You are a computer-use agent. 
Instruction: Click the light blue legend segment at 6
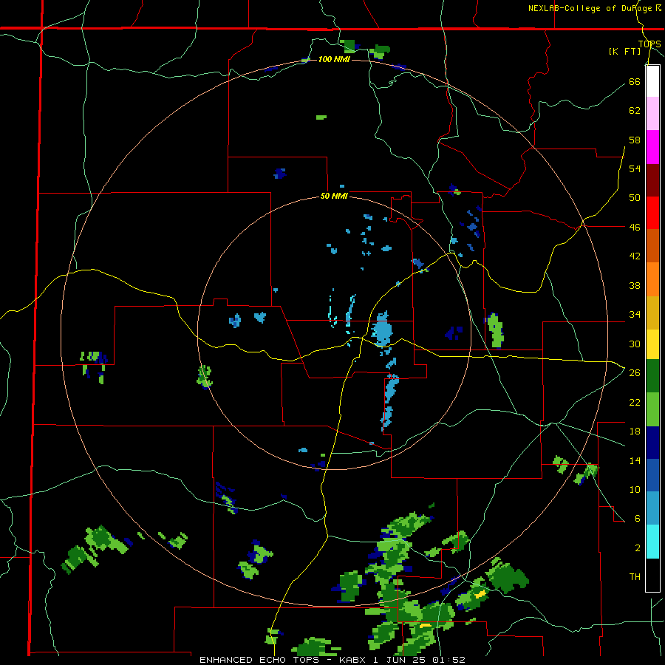[x=652, y=508]
